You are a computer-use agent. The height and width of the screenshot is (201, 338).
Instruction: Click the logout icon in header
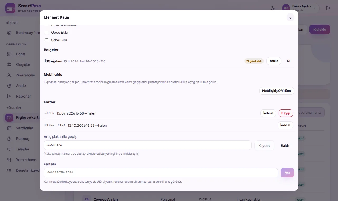[328, 8]
